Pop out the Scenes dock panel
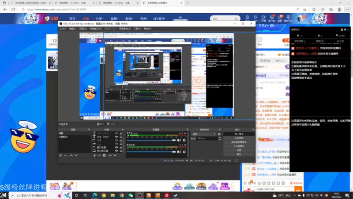Screen dimensions: 353x199 89,130
